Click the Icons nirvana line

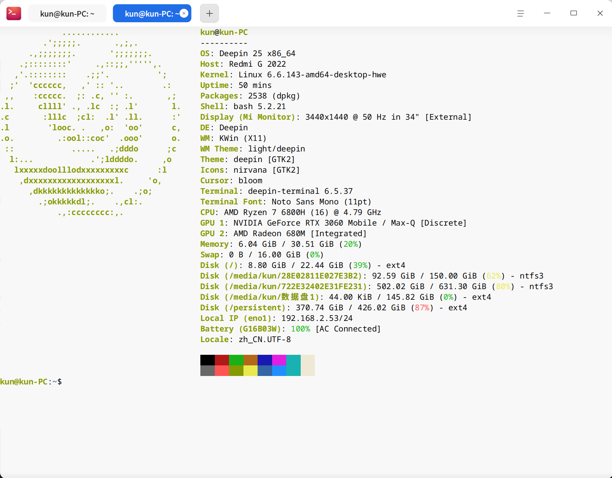(x=250, y=170)
